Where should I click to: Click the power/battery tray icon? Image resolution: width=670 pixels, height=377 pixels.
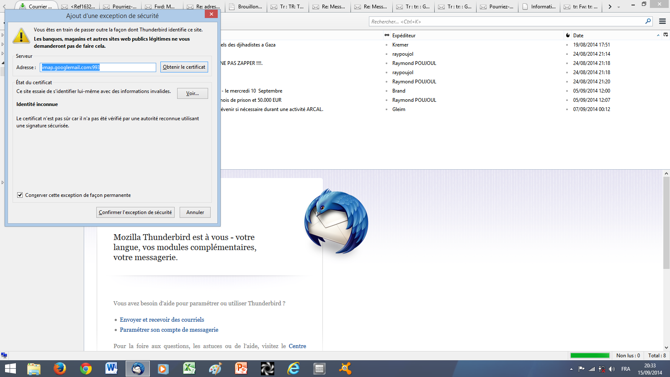[602, 369]
